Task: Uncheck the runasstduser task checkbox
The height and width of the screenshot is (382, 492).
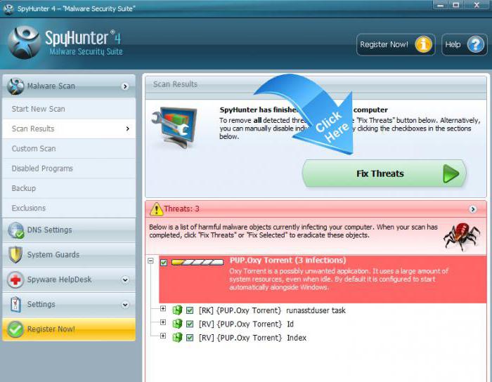Action: tap(190, 310)
